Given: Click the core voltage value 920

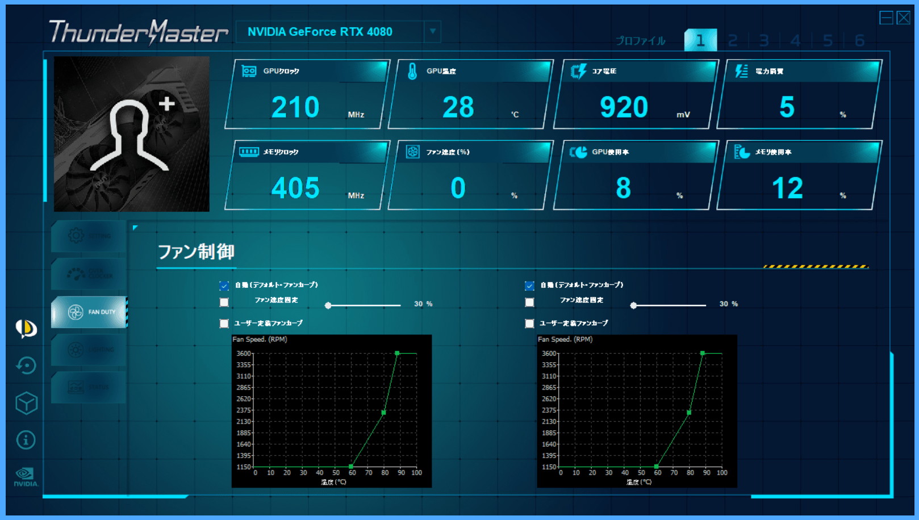Looking at the screenshot, I should pos(624,107).
